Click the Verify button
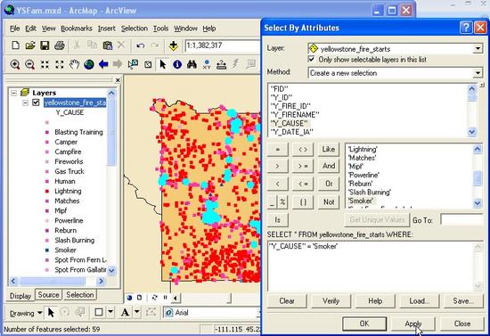 [331, 301]
